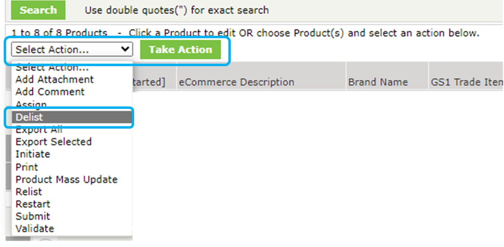Choose Validate in the action list
Image resolution: width=504 pixels, height=247 pixels.
click(x=35, y=229)
